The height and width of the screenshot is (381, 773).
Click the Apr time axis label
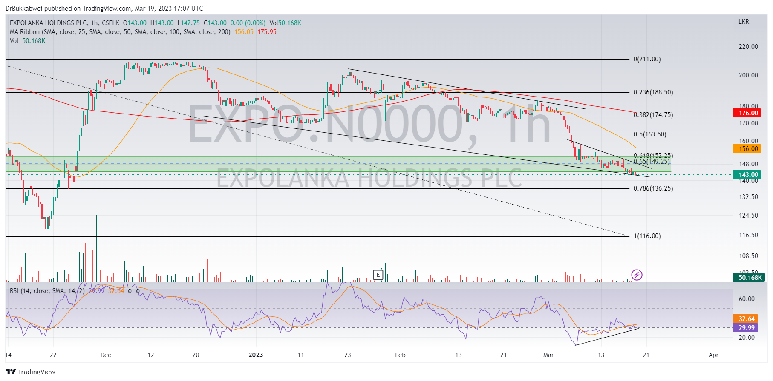pyautogui.click(x=713, y=355)
